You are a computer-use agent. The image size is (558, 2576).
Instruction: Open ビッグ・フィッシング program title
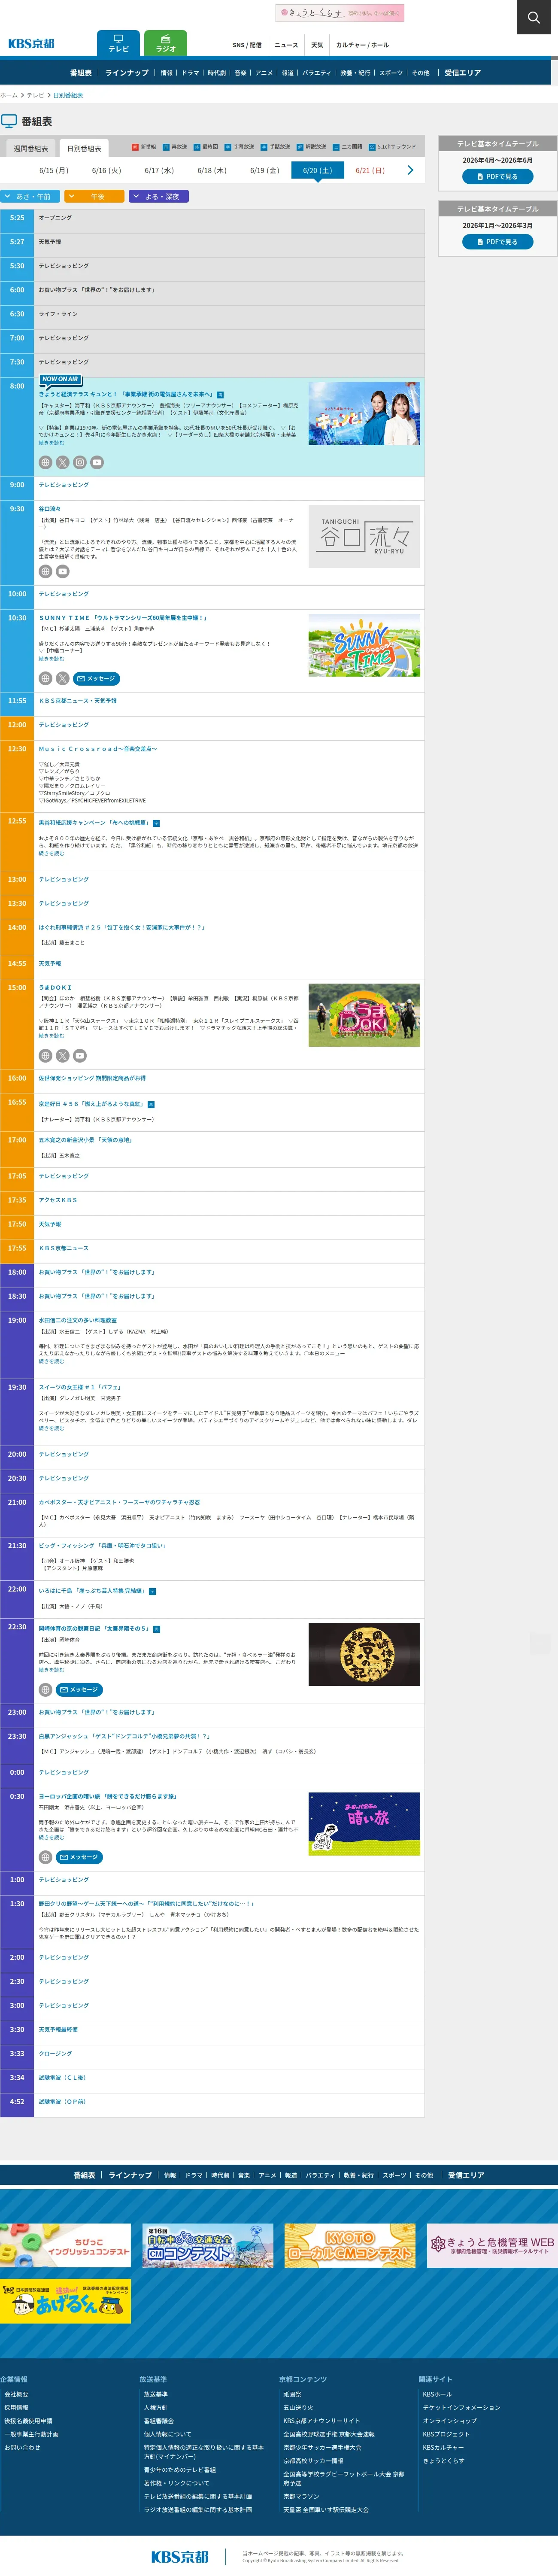coord(102,1545)
